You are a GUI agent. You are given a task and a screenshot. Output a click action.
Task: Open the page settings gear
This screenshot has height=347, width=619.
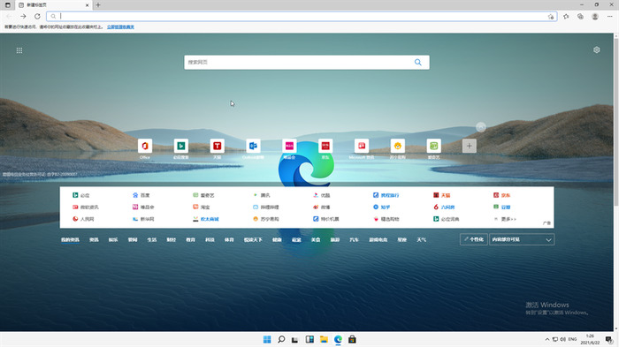coord(597,50)
